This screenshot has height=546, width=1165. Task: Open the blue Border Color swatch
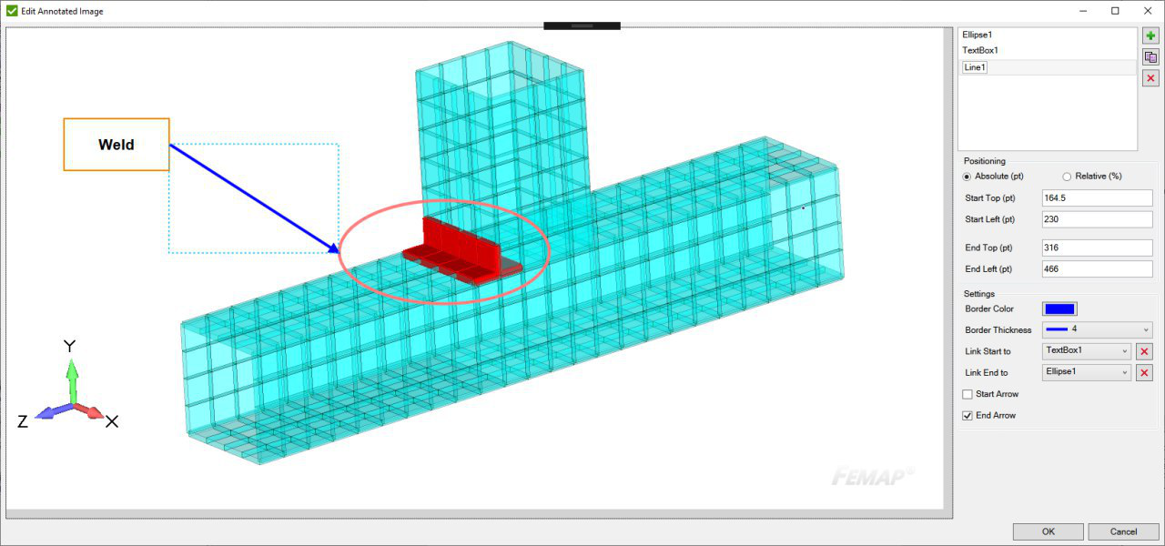pos(1061,309)
